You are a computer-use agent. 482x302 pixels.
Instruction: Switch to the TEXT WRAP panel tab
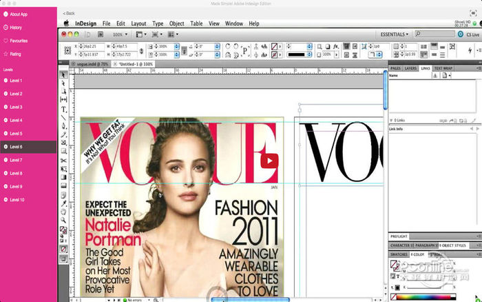(443, 68)
